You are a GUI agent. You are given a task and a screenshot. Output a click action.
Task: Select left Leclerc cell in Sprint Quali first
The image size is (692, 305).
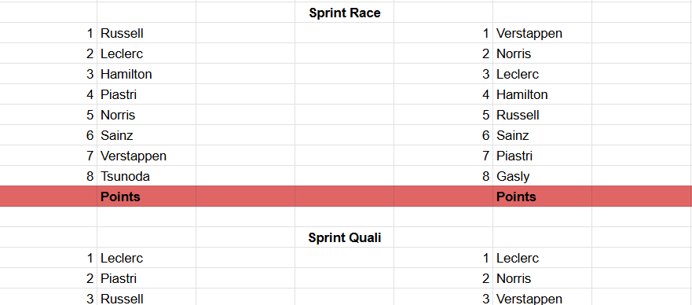(147, 258)
